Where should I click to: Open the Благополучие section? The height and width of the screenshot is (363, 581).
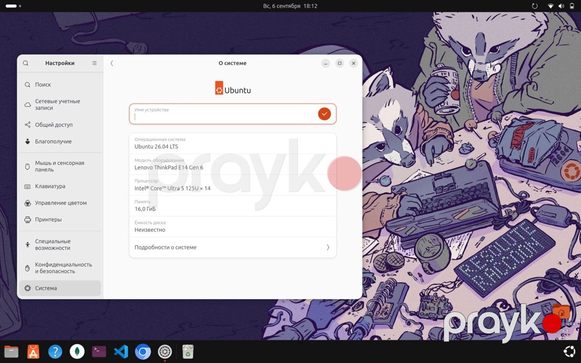click(60, 141)
